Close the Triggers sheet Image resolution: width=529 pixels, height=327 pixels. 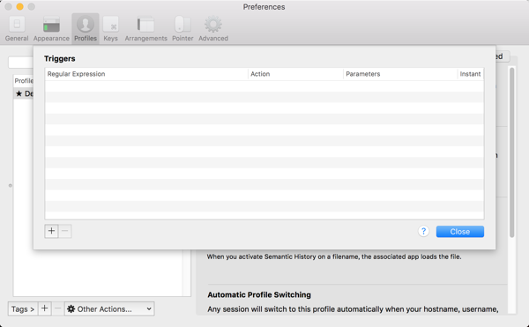click(460, 232)
